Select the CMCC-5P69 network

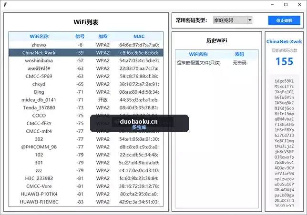(86, 77)
